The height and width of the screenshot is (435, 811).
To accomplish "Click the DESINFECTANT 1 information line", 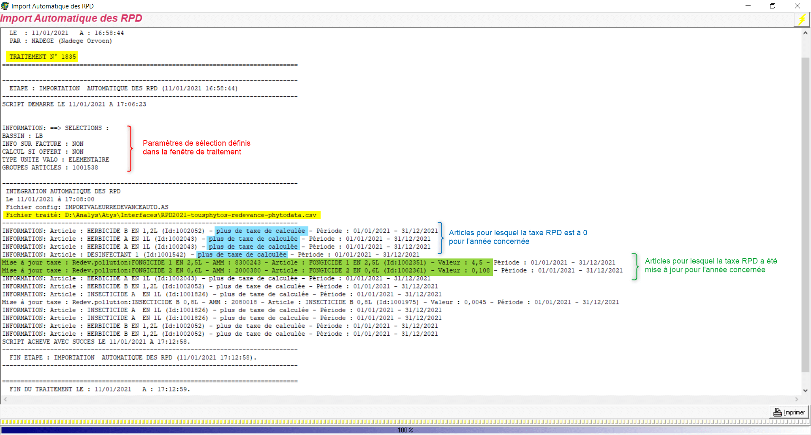I will point(210,255).
